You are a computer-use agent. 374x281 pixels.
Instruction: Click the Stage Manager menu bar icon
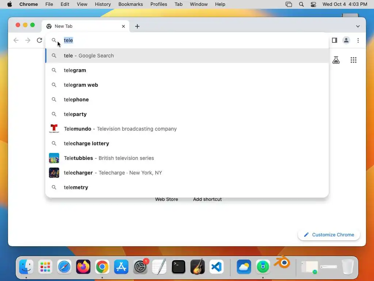[289, 4]
